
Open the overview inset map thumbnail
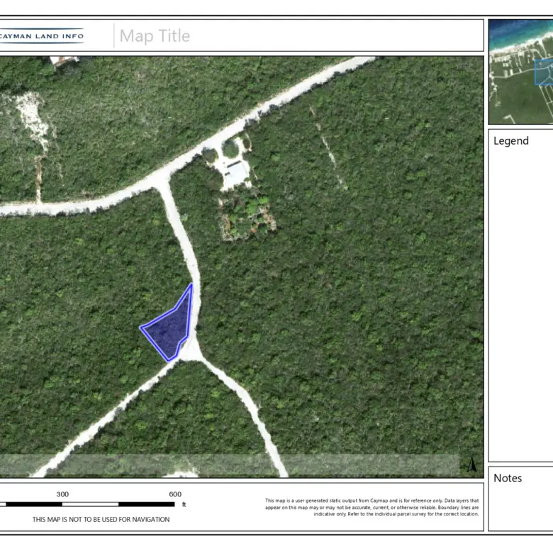pos(520,72)
